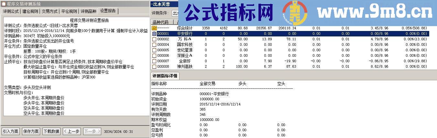Click the 000001-平安银行 value in details
This screenshot has height=138, width=437.
tap(214, 94)
